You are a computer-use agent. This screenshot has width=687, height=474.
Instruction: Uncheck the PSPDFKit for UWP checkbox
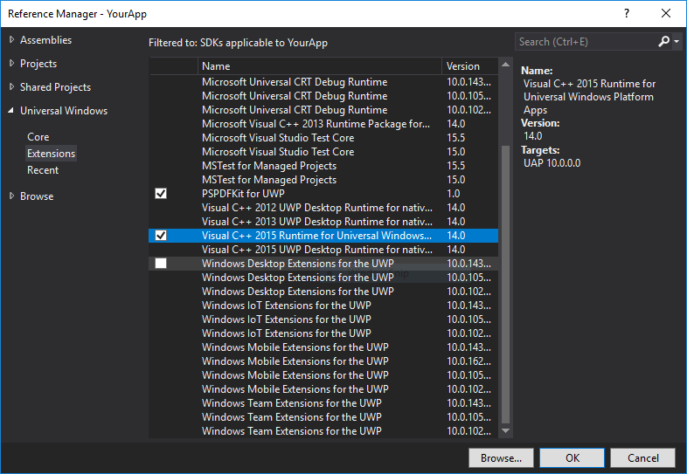[x=161, y=194]
